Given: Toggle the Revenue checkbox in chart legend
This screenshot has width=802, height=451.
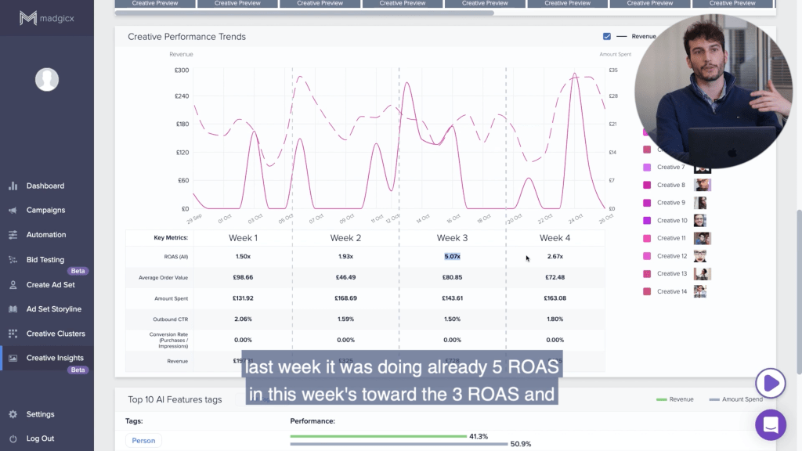Looking at the screenshot, I should tap(607, 36).
